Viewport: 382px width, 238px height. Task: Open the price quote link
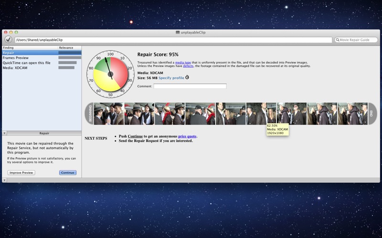click(x=187, y=136)
